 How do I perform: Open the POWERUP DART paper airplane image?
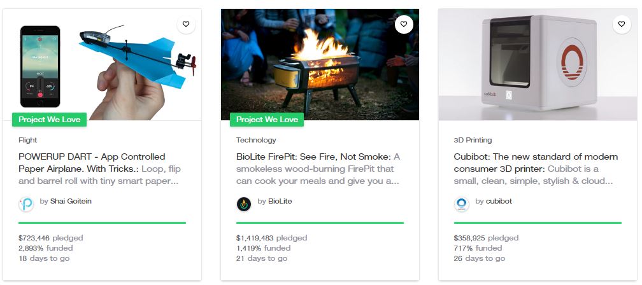point(103,64)
